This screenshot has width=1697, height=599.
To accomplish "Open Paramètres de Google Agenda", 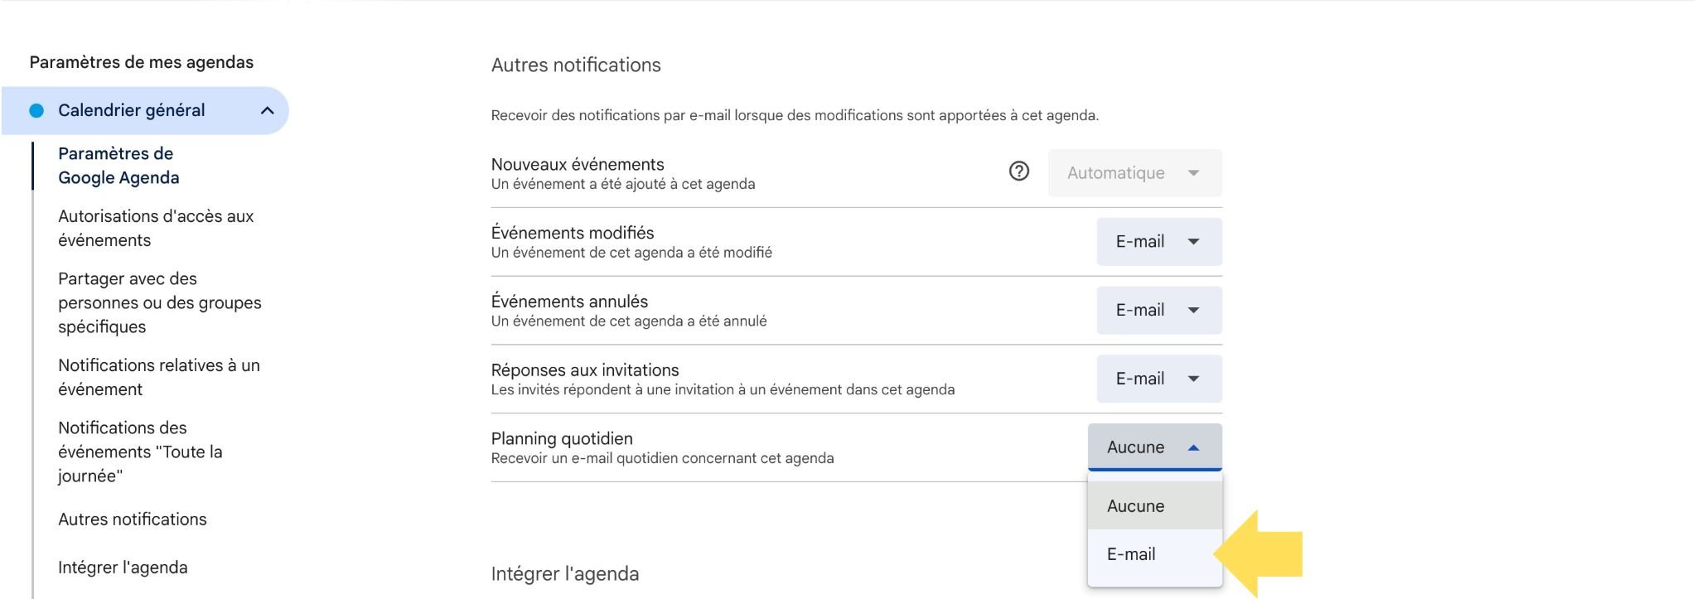I will [x=115, y=165].
